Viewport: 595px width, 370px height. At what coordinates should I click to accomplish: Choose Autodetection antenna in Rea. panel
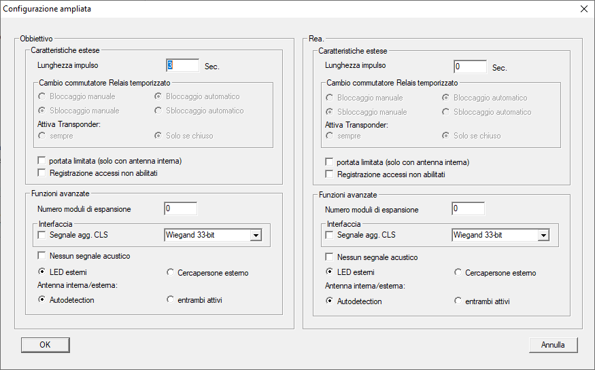[x=330, y=301]
